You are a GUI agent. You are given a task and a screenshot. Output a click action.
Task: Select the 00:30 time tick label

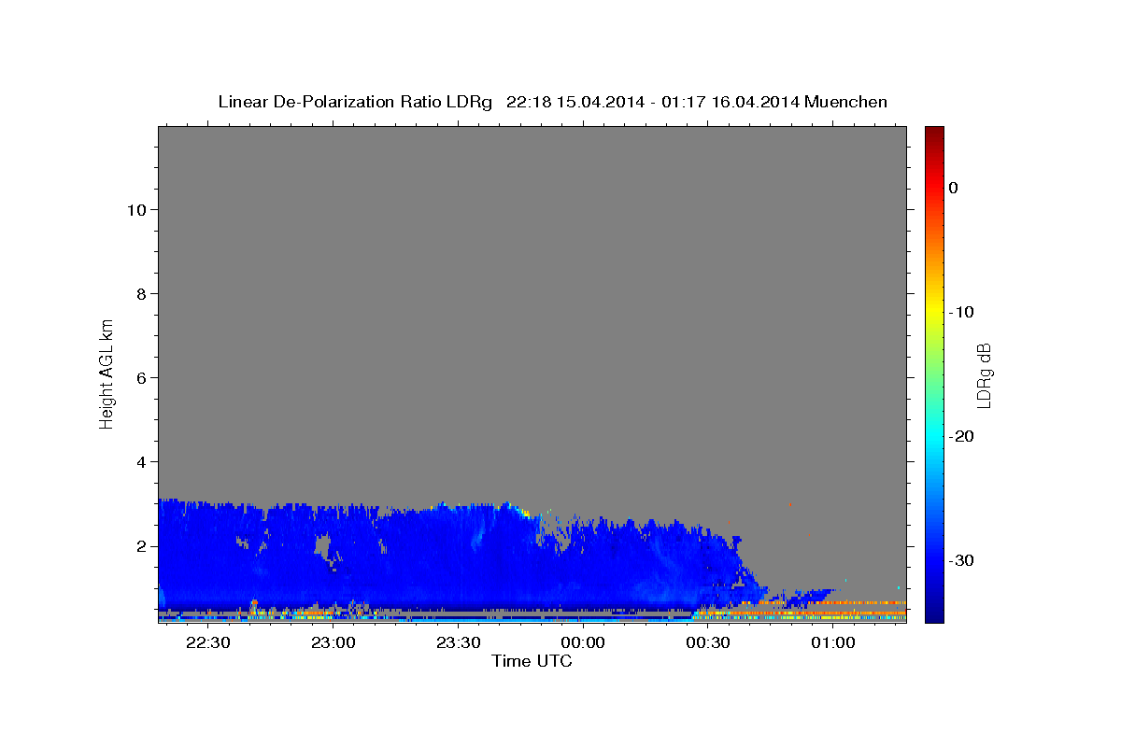(x=708, y=643)
